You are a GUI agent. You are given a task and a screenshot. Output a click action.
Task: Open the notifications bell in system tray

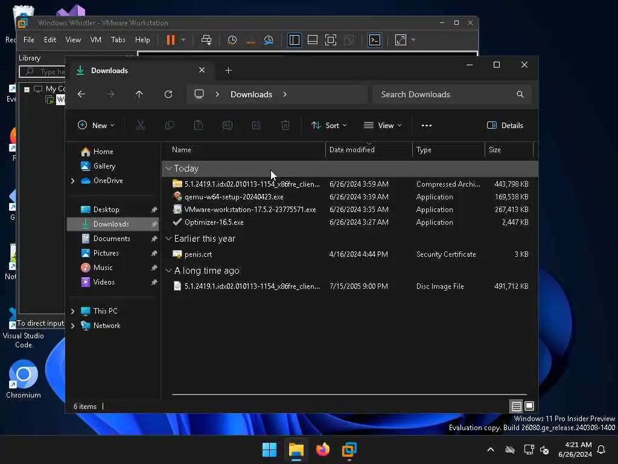[x=602, y=449]
